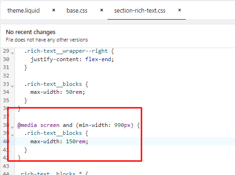The width and height of the screenshot is (235, 175).
Task: Close the theme.liquid tab
Action: pos(54,10)
